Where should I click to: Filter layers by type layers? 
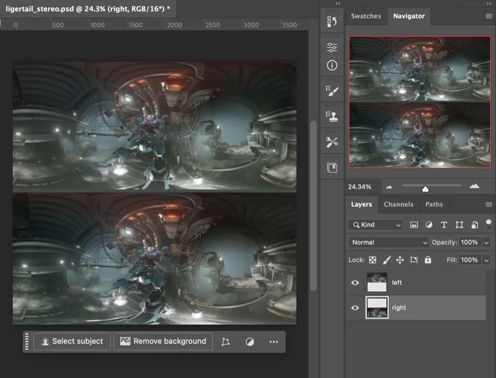click(x=444, y=225)
